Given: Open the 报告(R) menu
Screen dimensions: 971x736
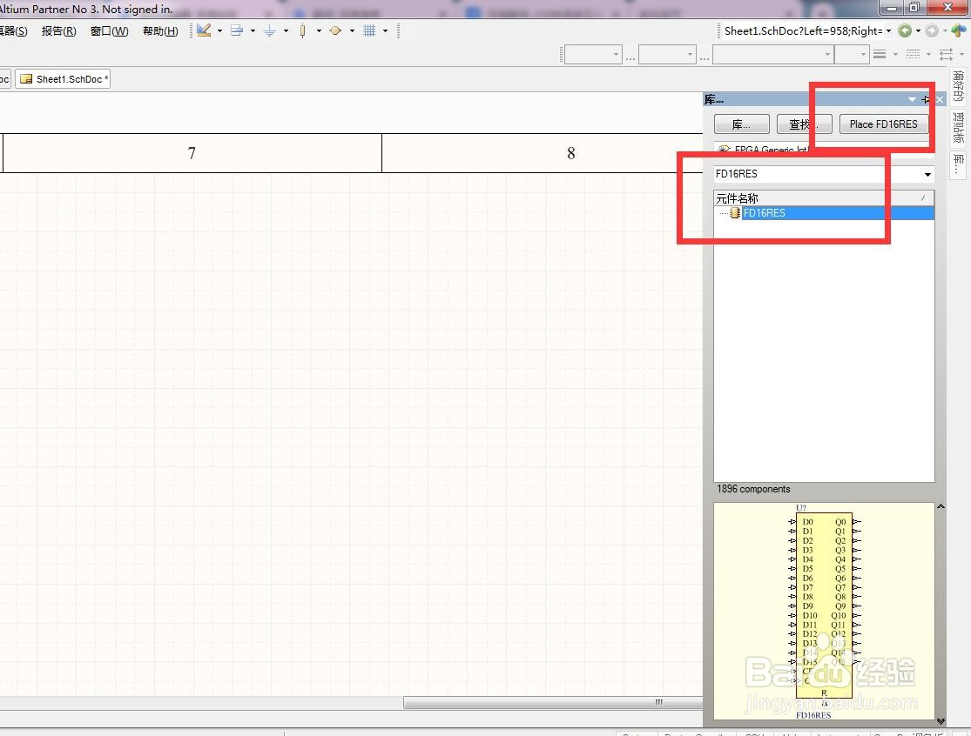Looking at the screenshot, I should click(x=59, y=31).
